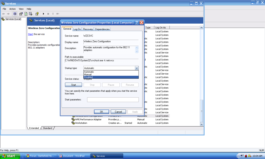Click the Startup type dropdown arrow
This screenshot has width=265, height=159.
pyautogui.click(x=137, y=68)
